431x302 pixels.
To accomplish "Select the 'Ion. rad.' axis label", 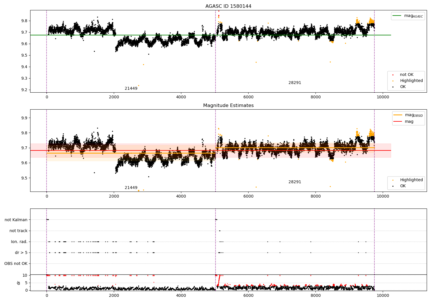I will coord(19,242).
